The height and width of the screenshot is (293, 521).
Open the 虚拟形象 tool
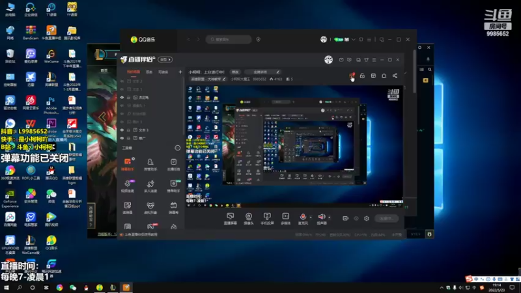click(x=150, y=208)
